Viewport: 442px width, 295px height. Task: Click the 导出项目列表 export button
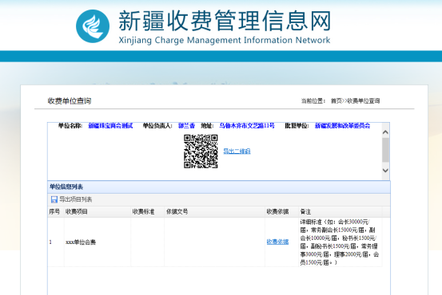click(x=72, y=199)
